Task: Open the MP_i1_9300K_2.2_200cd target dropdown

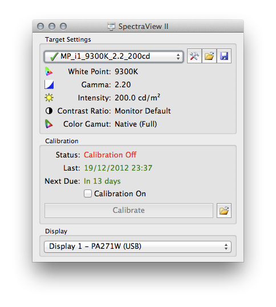Action: [113, 56]
